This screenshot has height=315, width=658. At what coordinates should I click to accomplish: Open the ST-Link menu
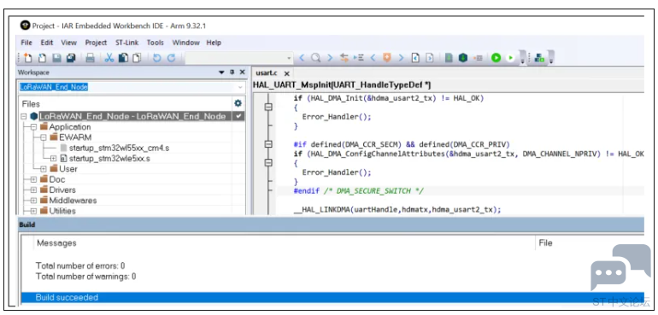pyautogui.click(x=126, y=43)
